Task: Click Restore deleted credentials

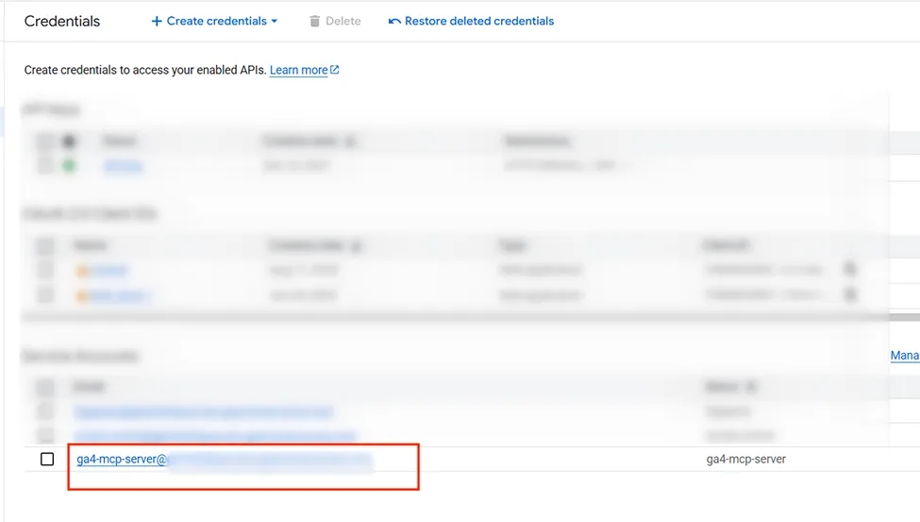Action: pyautogui.click(x=471, y=21)
